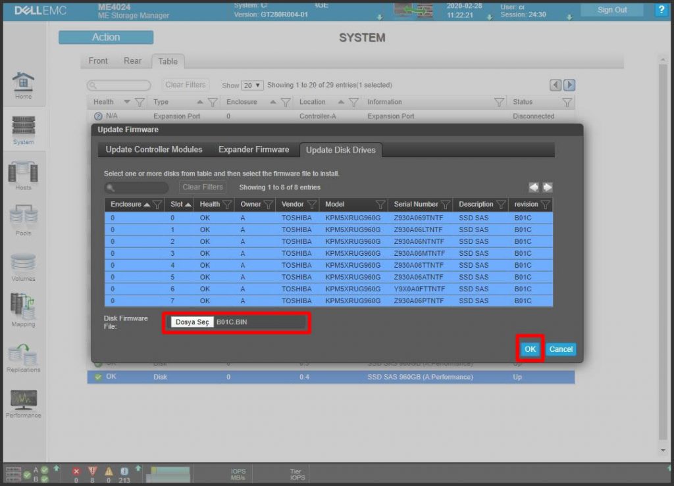Image resolution: width=674 pixels, height=486 pixels.
Task: Filter the Vendor column in firmware dialog
Action: click(312, 205)
